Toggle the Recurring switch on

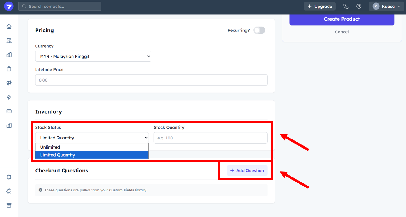coord(259,30)
